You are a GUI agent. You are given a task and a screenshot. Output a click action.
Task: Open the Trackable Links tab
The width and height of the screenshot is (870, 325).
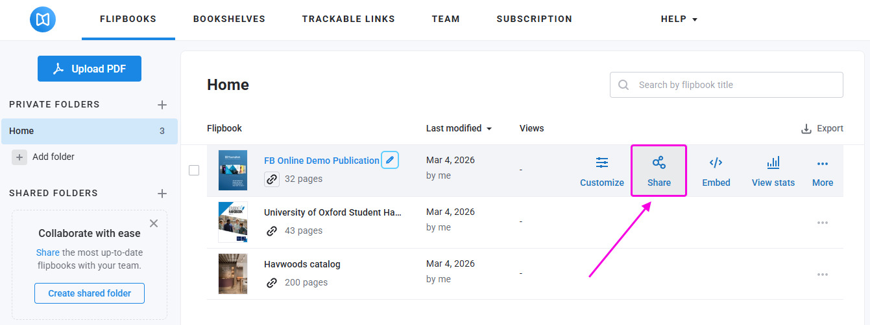(x=348, y=19)
